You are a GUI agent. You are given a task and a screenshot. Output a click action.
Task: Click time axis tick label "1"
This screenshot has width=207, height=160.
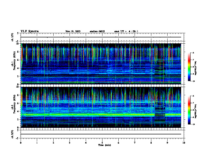37,143
